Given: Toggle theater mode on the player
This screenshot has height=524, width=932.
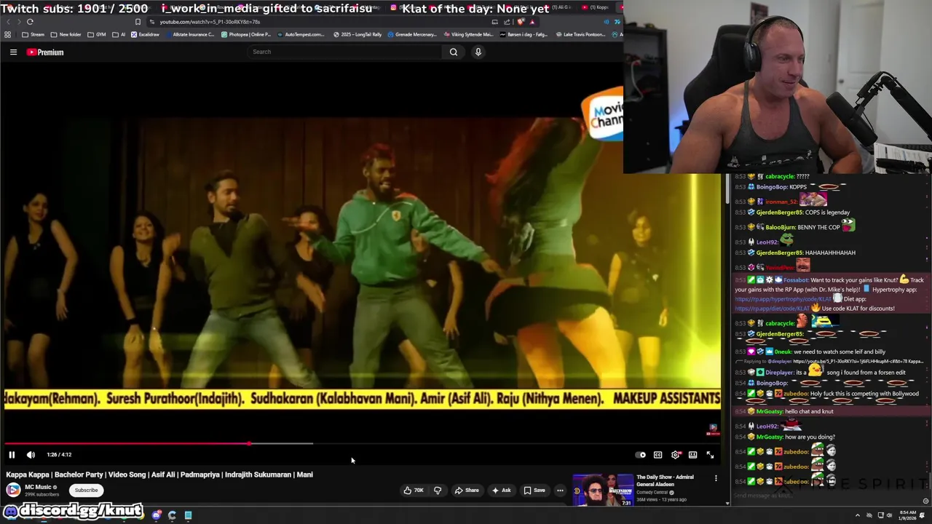Looking at the screenshot, I should pos(693,455).
